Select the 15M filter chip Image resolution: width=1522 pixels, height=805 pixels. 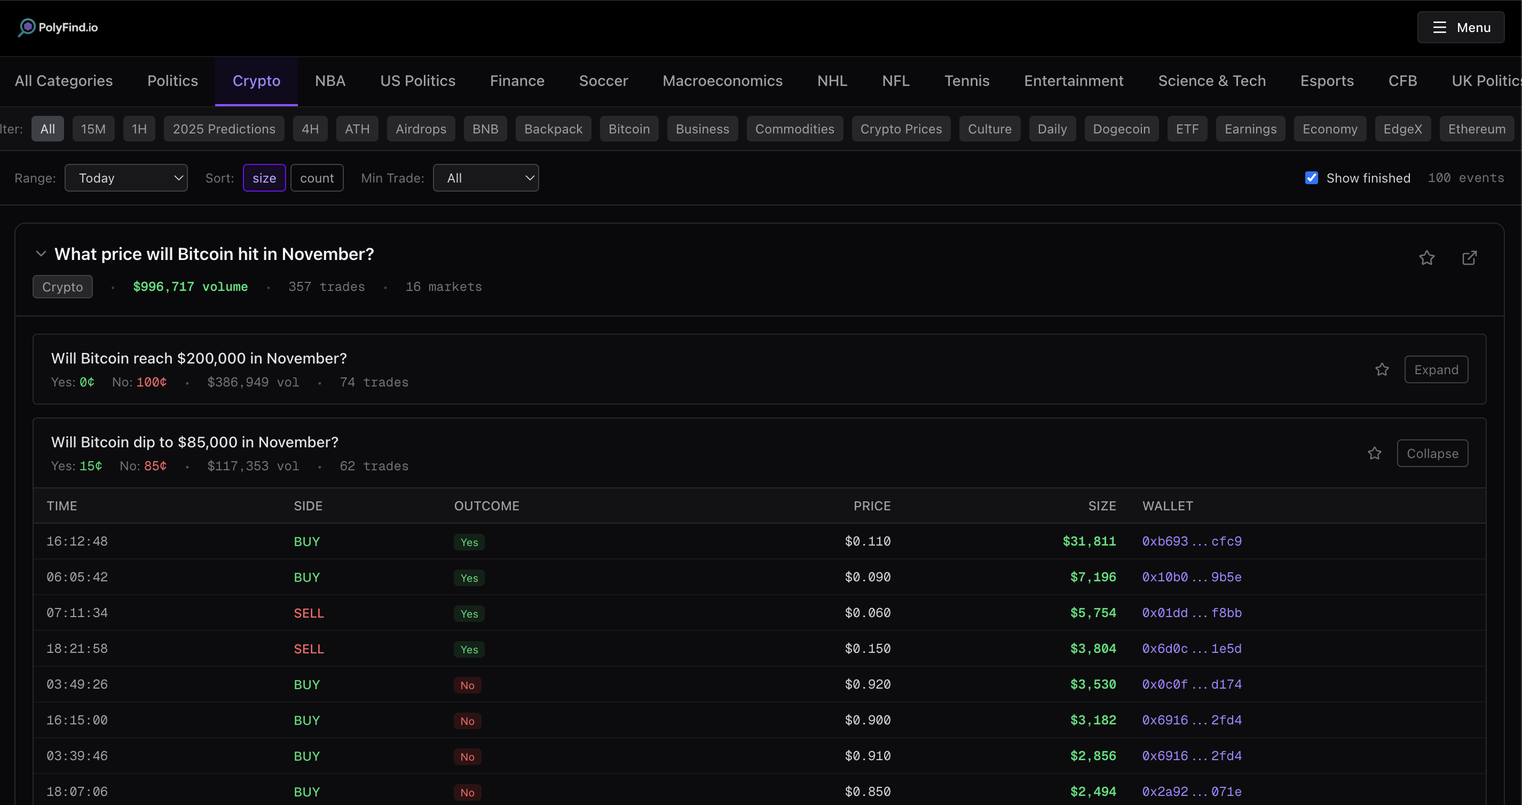pyautogui.click(x=93, y=129)
